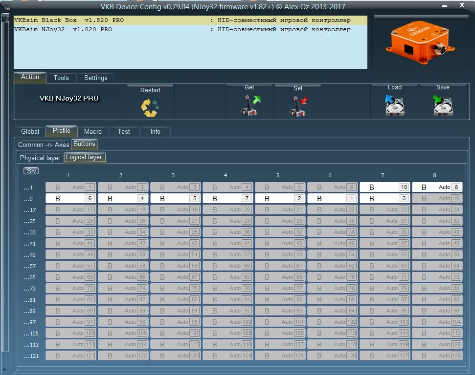The height and width of the screenshot is (375, 475).
Task: Click row 9 cell mapped to 5
Action: tap(176, 198)
